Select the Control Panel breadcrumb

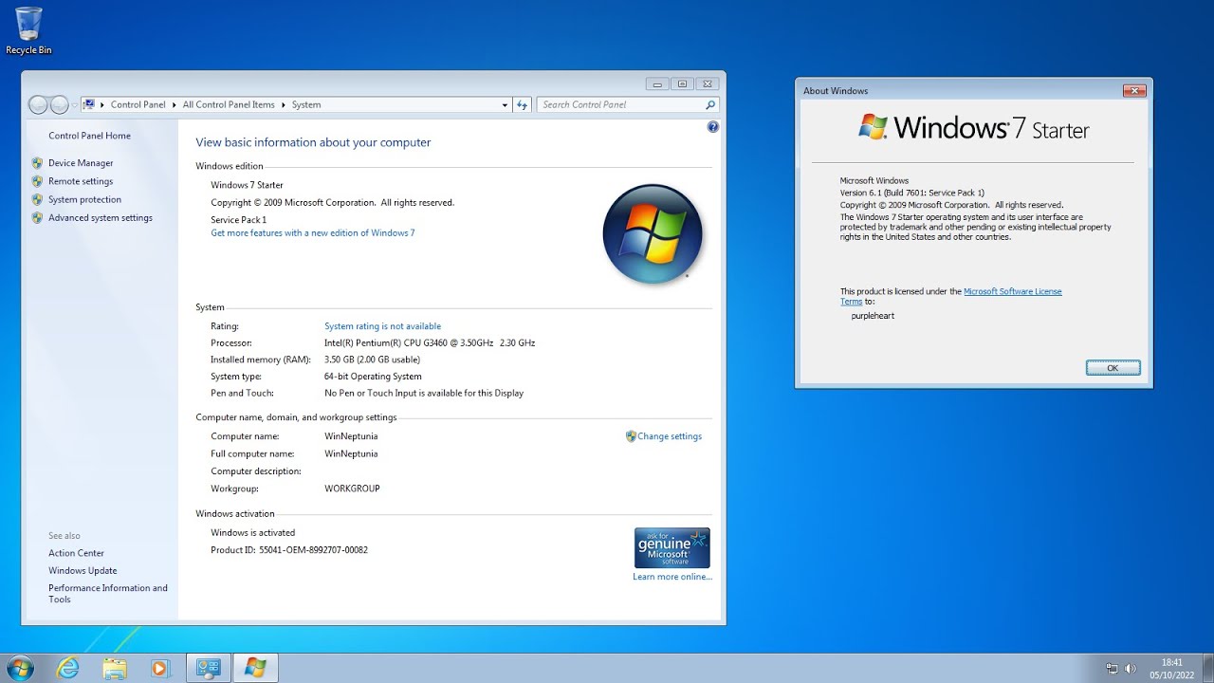coord(138,104)
